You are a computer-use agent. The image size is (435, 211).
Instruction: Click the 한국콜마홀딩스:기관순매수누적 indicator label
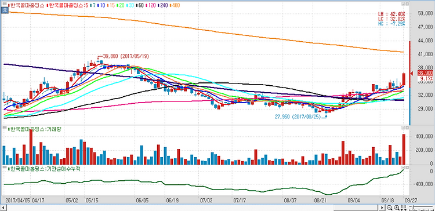coord(45,168)
